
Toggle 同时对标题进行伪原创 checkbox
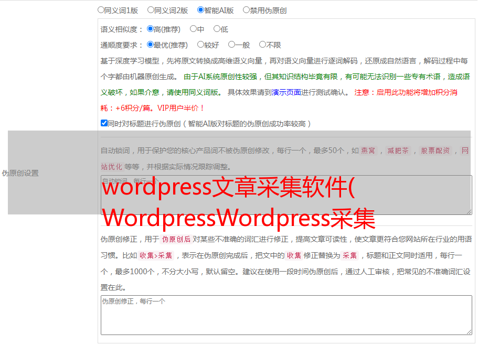tap(104, 123)
